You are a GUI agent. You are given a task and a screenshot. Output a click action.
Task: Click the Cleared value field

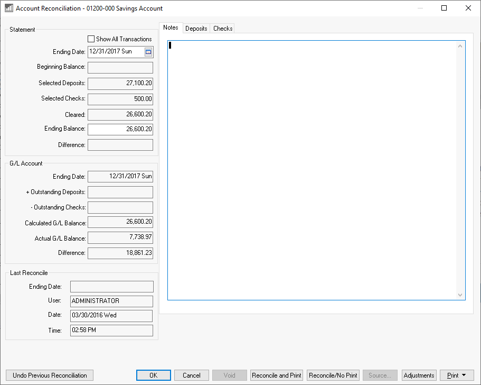(x=120, y=115)
